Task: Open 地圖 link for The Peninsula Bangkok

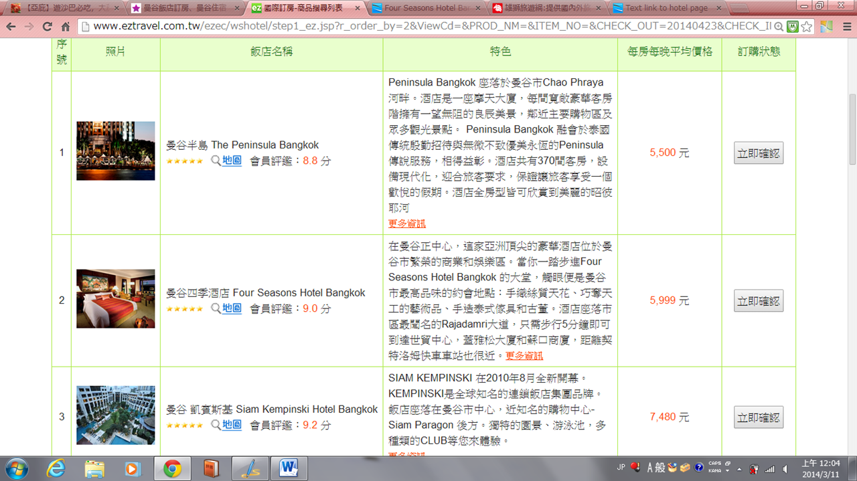Action: (x=232, y=161)
